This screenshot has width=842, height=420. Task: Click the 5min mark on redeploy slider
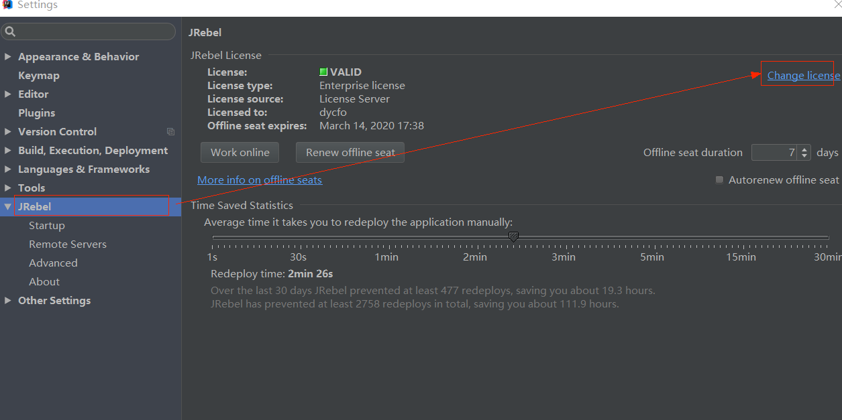tap(652, 257)
